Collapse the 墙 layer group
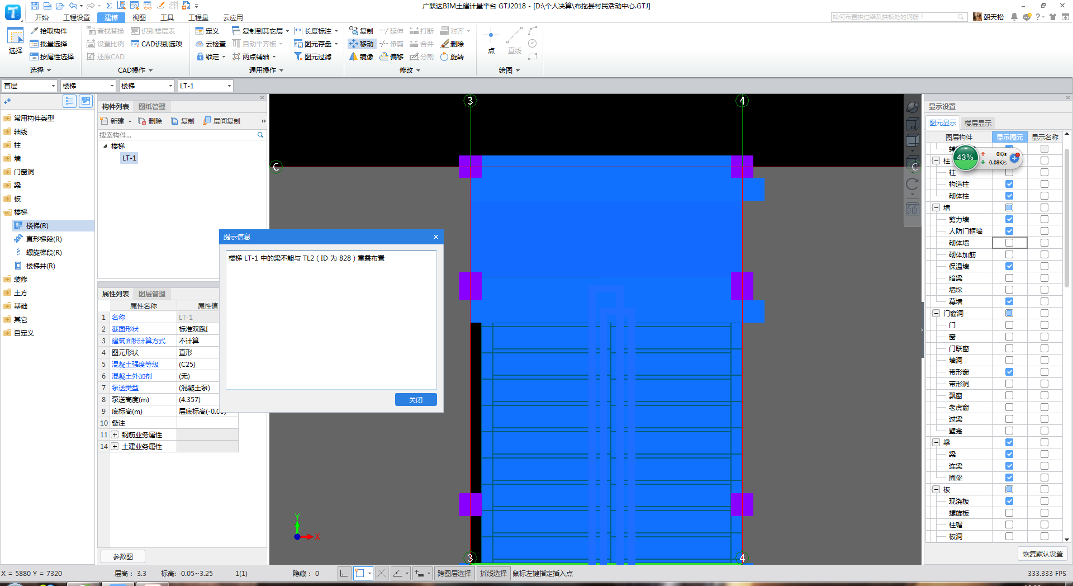This screenshot has width=1073, height=586. click(936, 207)
